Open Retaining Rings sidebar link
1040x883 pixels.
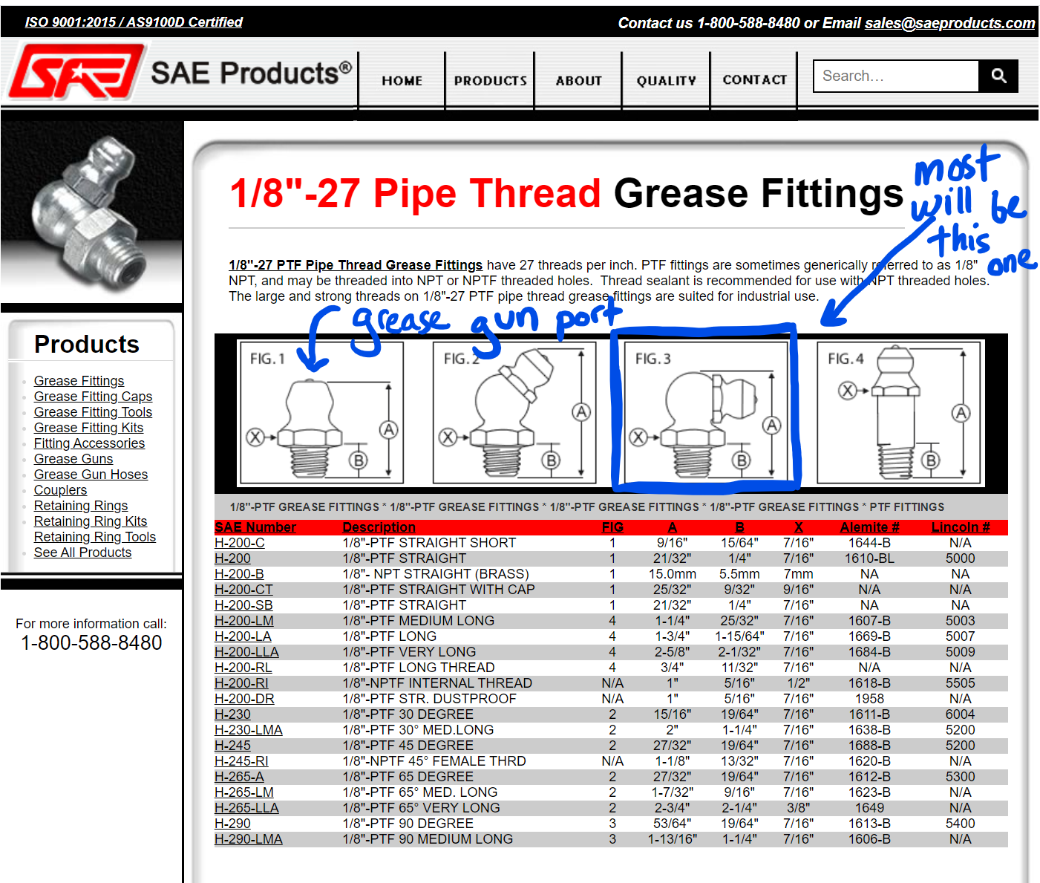81,506
